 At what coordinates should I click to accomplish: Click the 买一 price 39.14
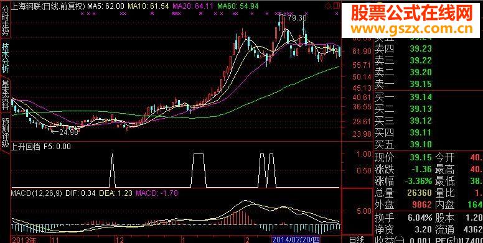pyautogui.click(x=421, y=97)
